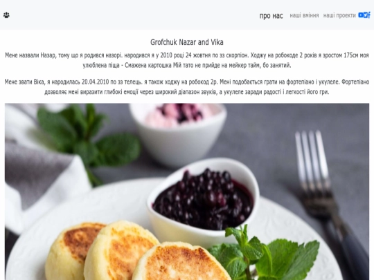Click the paragraph starting Мене назвали Назар
The height and width of the screenshot is (280, 374).
click(187, 60)
